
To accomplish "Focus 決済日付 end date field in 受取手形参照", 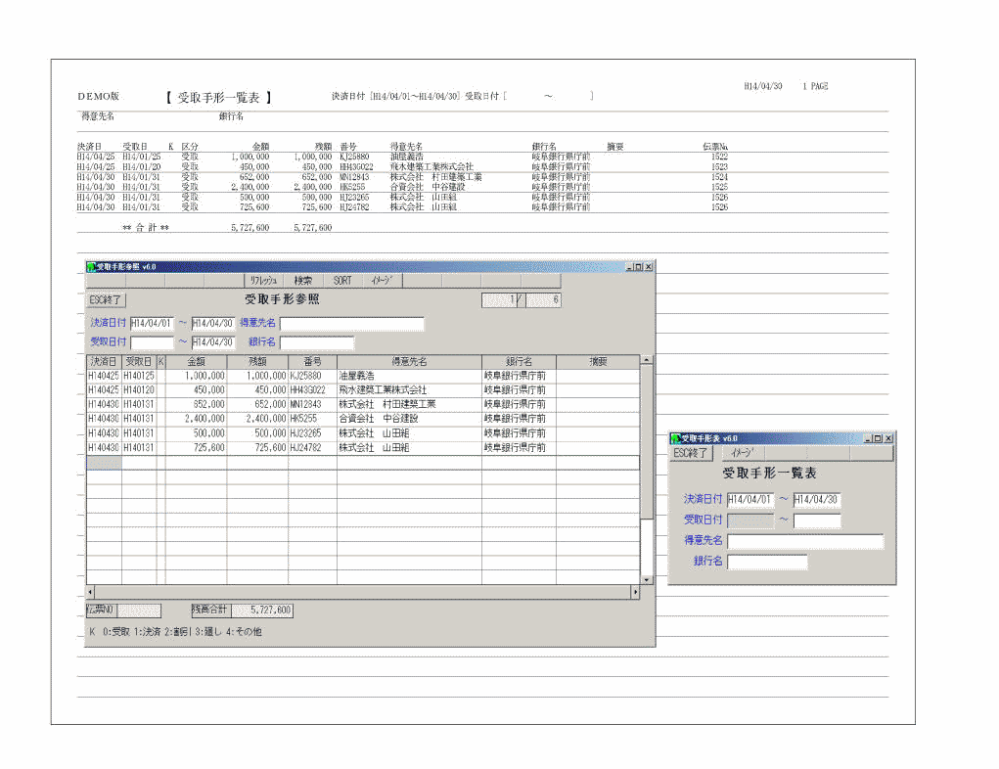I will pyautogui.click(x=212, y=324).
